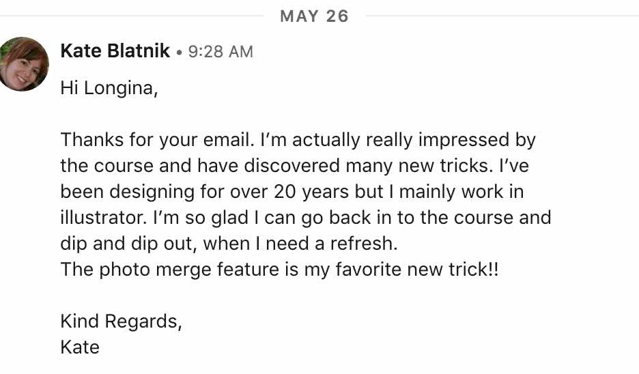Viewport: 639px width, 374px height.
Task: Click the word "illustrator" in the message
Action: (x=103, y=218)
